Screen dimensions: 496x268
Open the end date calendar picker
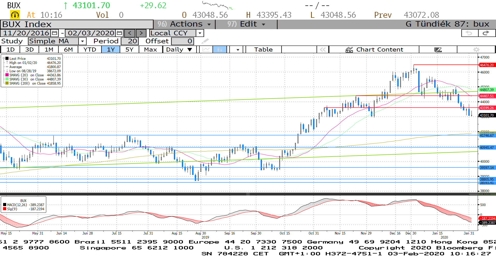[119, 33]
